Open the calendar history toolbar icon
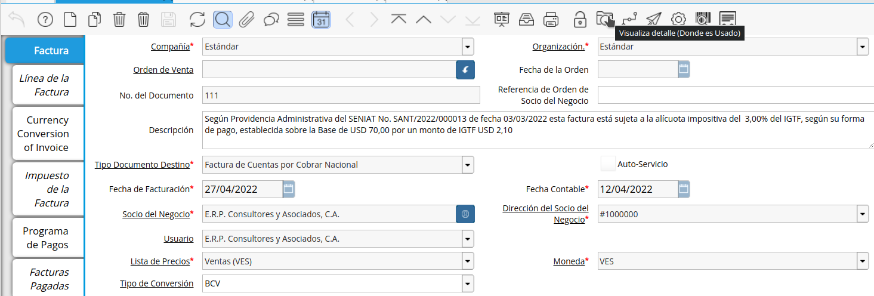This screenshot has height=296, width=874. tap(321, 20)
